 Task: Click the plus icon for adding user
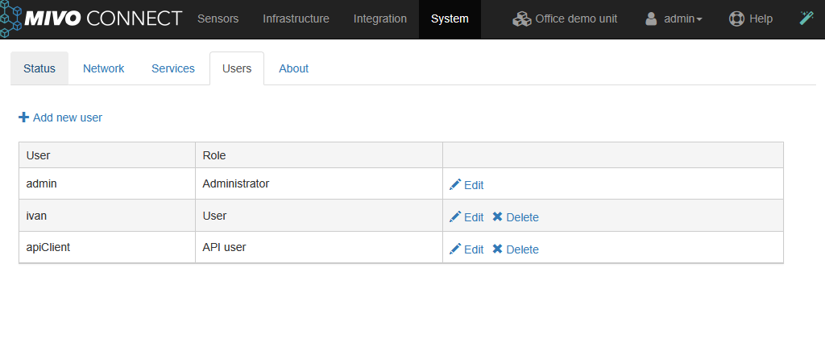point(23,117)
